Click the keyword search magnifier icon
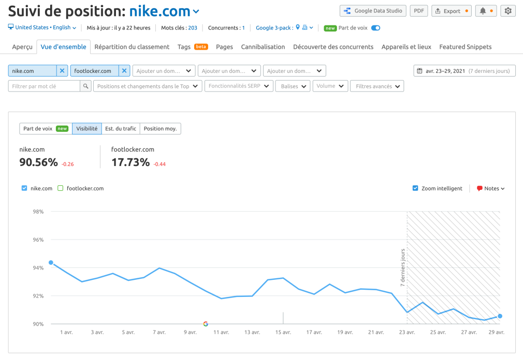This screenshot has width=523, height=359. coord(86,86)
